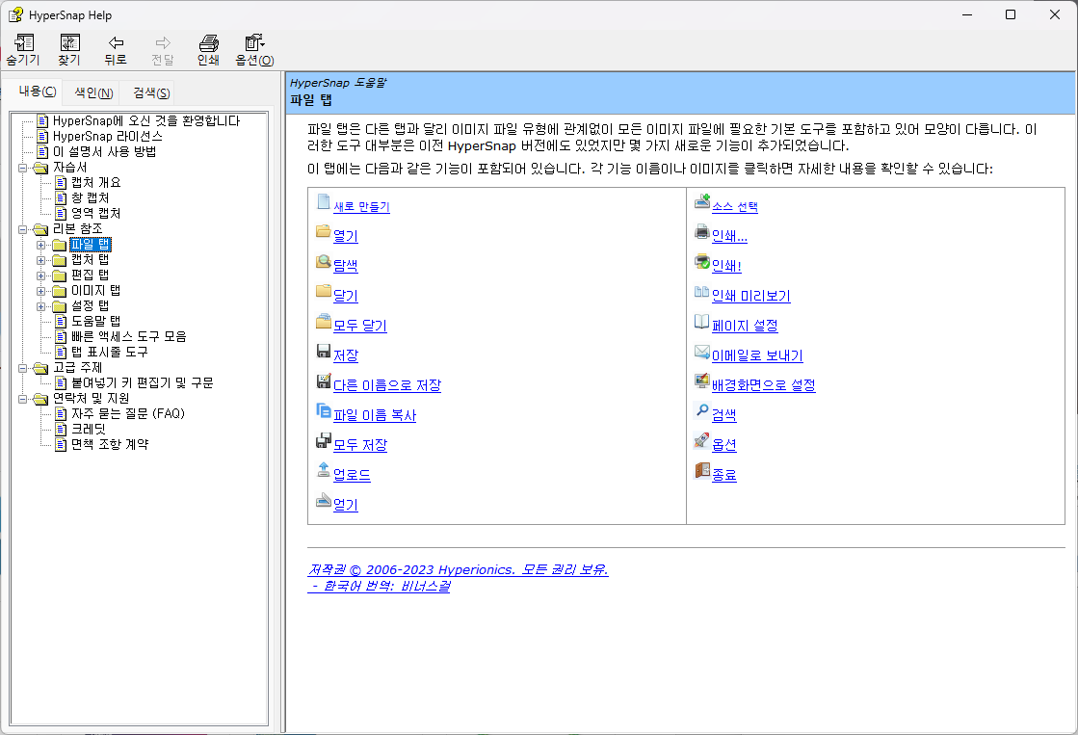Click the new document icon beside 새로 만들기

(x=324, y=201)
